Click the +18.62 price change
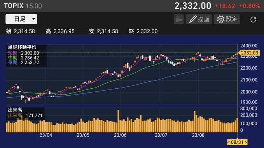The image size is (264, 148). click(225, 6)
